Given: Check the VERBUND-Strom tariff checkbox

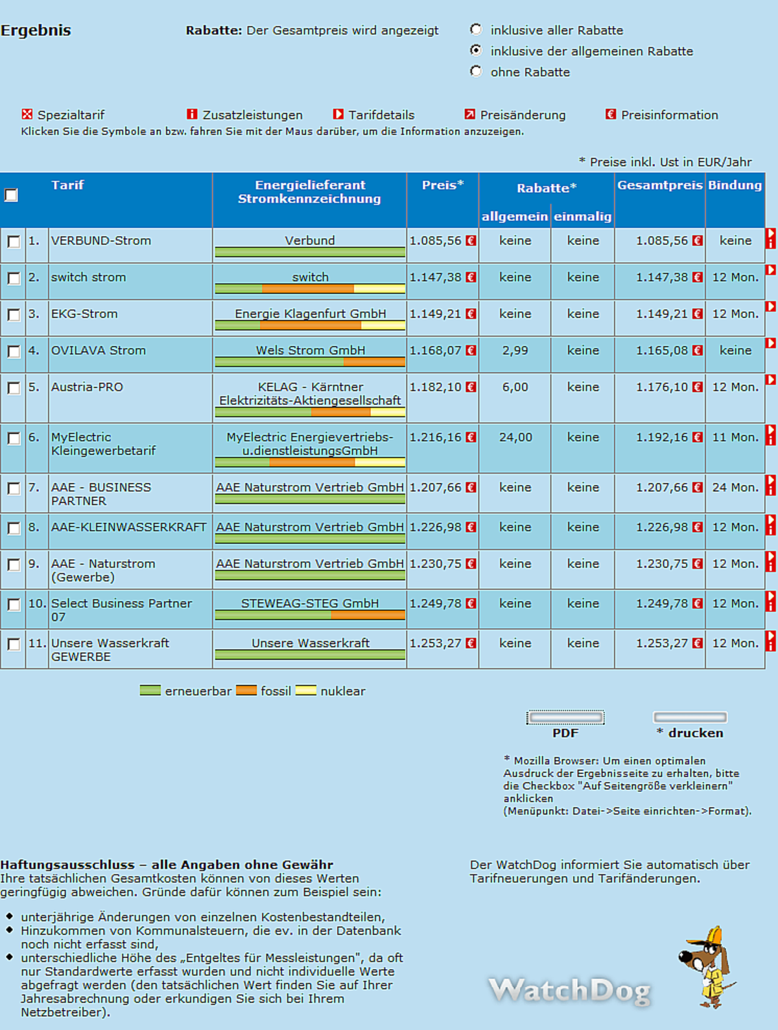Looking at the screenshot, I should coord(14,241).
